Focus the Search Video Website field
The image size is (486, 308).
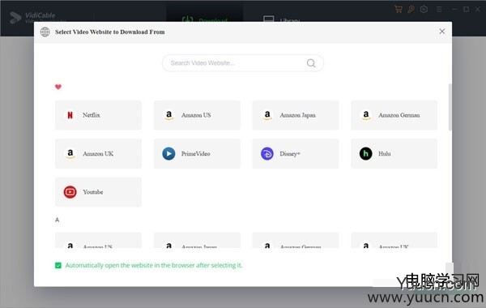click(243, 63)
